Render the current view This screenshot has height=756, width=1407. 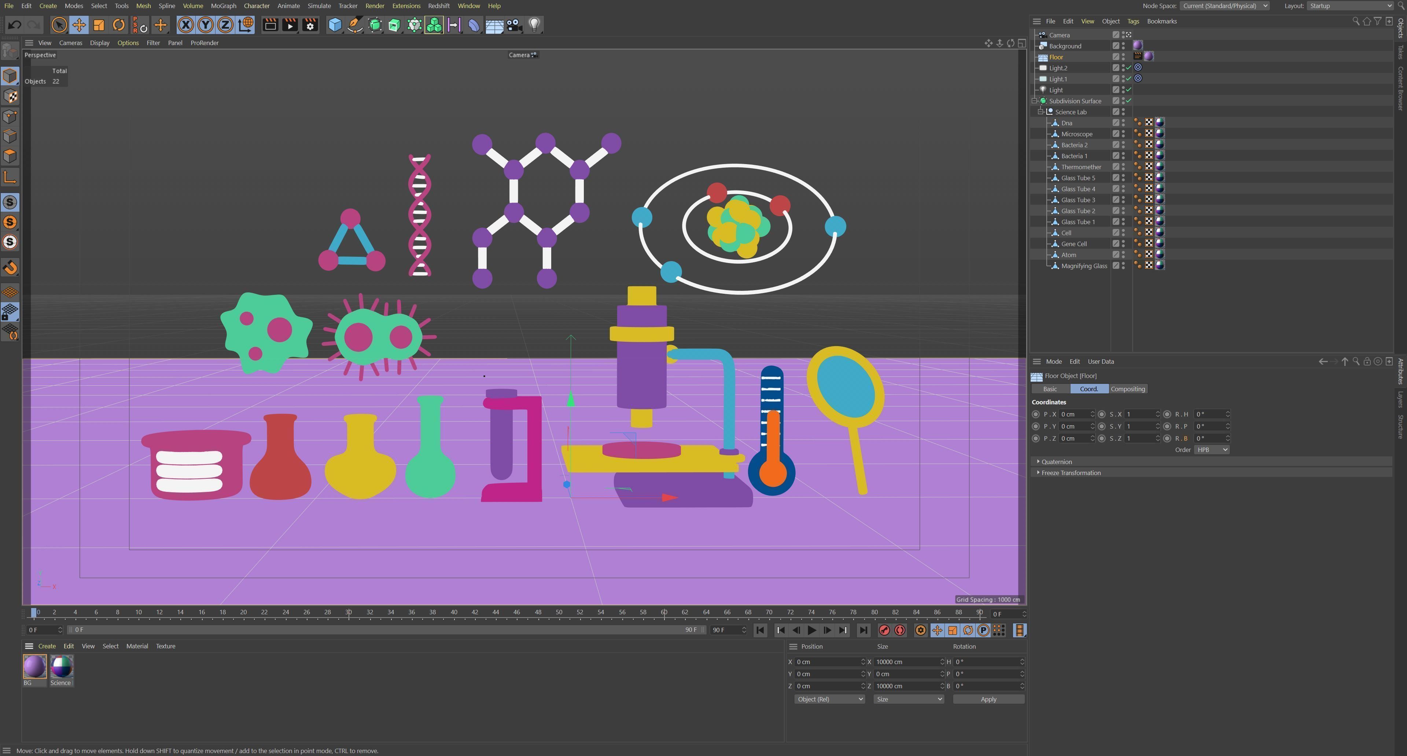pos(270,25)
